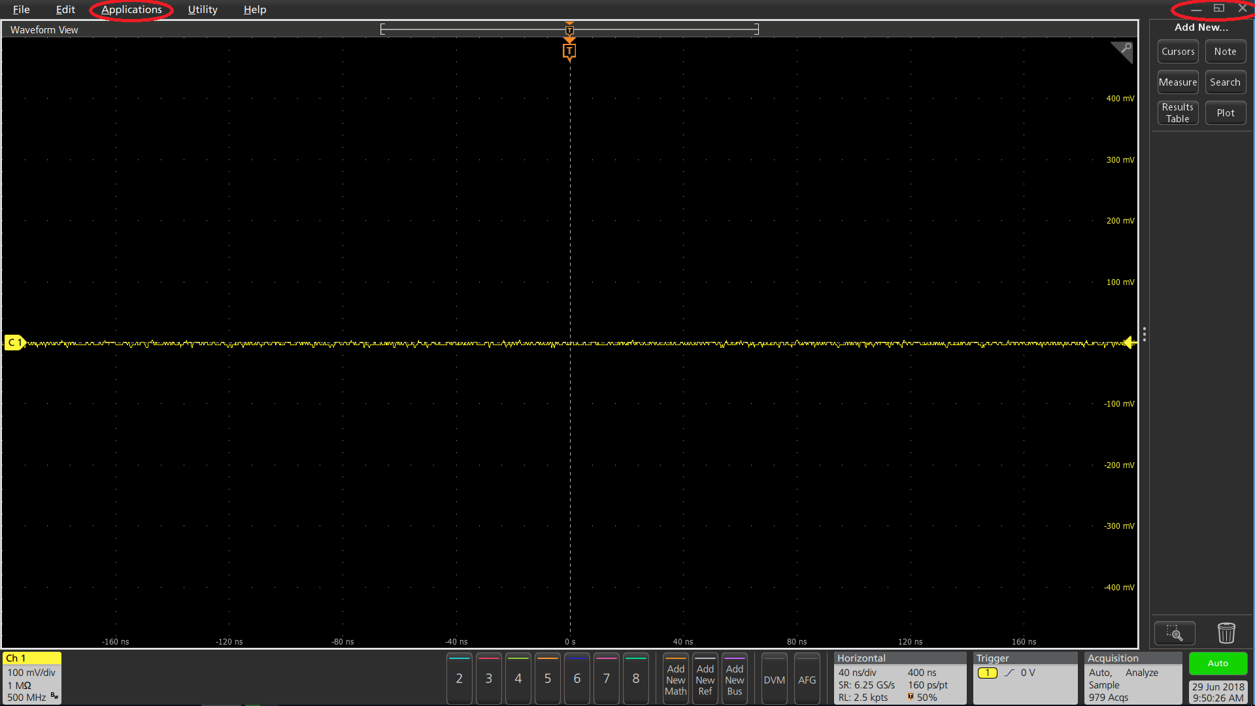Click the trash can delete icon
Viewport: 1255px width, 706px height.
[x=1226, y=633]
